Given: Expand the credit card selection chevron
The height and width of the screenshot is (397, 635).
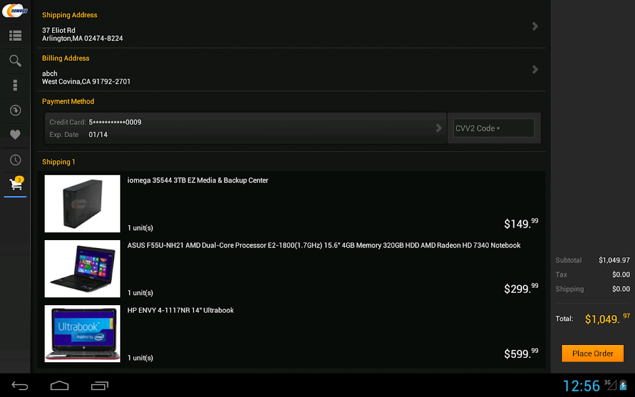Looking at the screenshot, I should coord(438,128).
